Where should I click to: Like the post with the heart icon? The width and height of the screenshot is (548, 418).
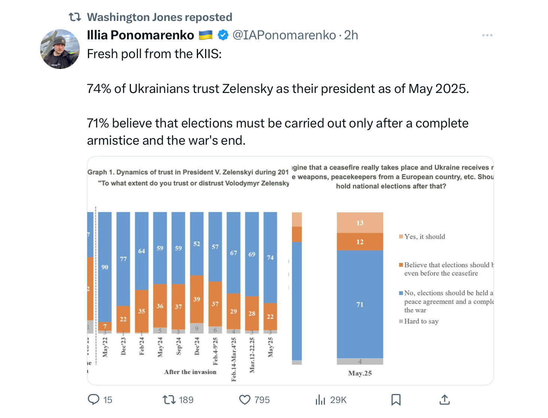click(245, 400)
